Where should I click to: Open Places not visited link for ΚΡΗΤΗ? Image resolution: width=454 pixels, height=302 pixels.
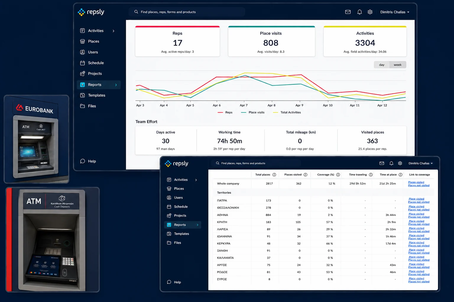[x=419, y=224]
